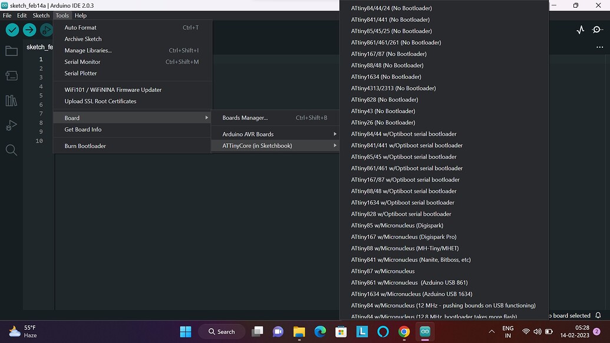The height and width of the screenshot is (343, 610).
Task: Open the Sketch menu in menu bar
Action: point(41,15)
